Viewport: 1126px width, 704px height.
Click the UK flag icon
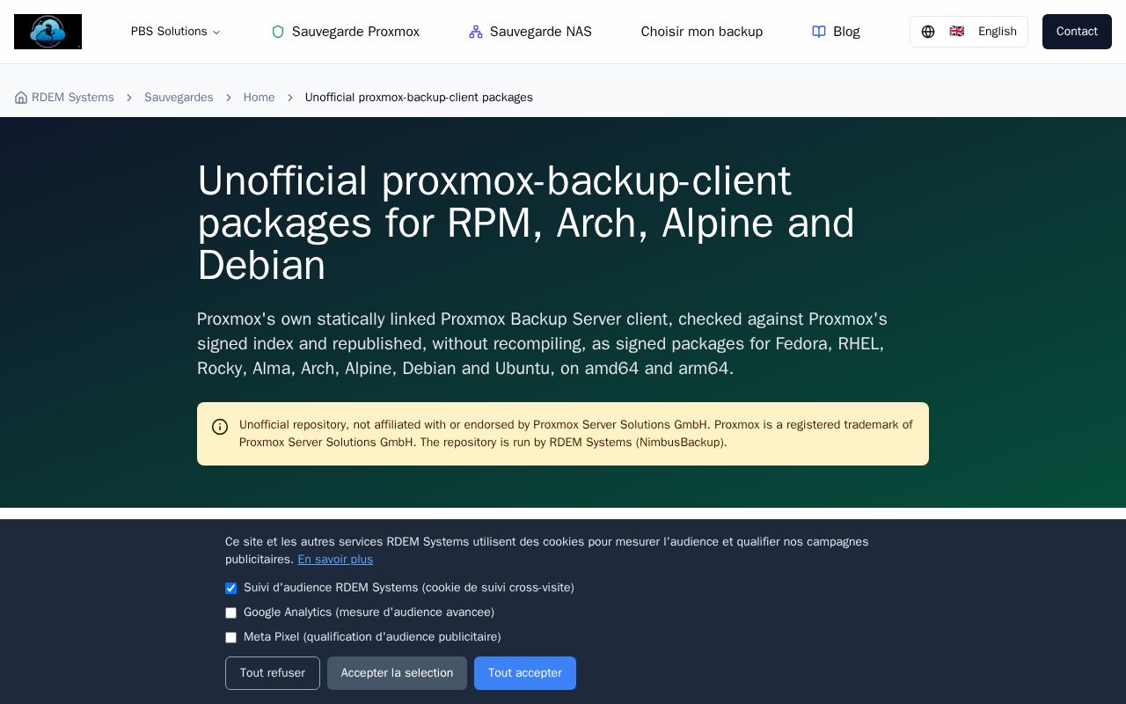957,32
